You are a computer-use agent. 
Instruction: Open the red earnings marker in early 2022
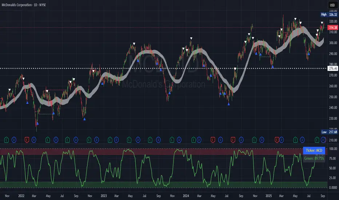(27, 140)
